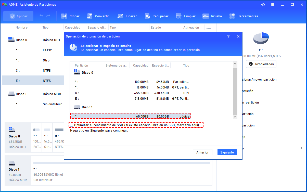Click the help question mark in the dialog
The width and height of the screenshot is (307, 192).
point(228,36)
